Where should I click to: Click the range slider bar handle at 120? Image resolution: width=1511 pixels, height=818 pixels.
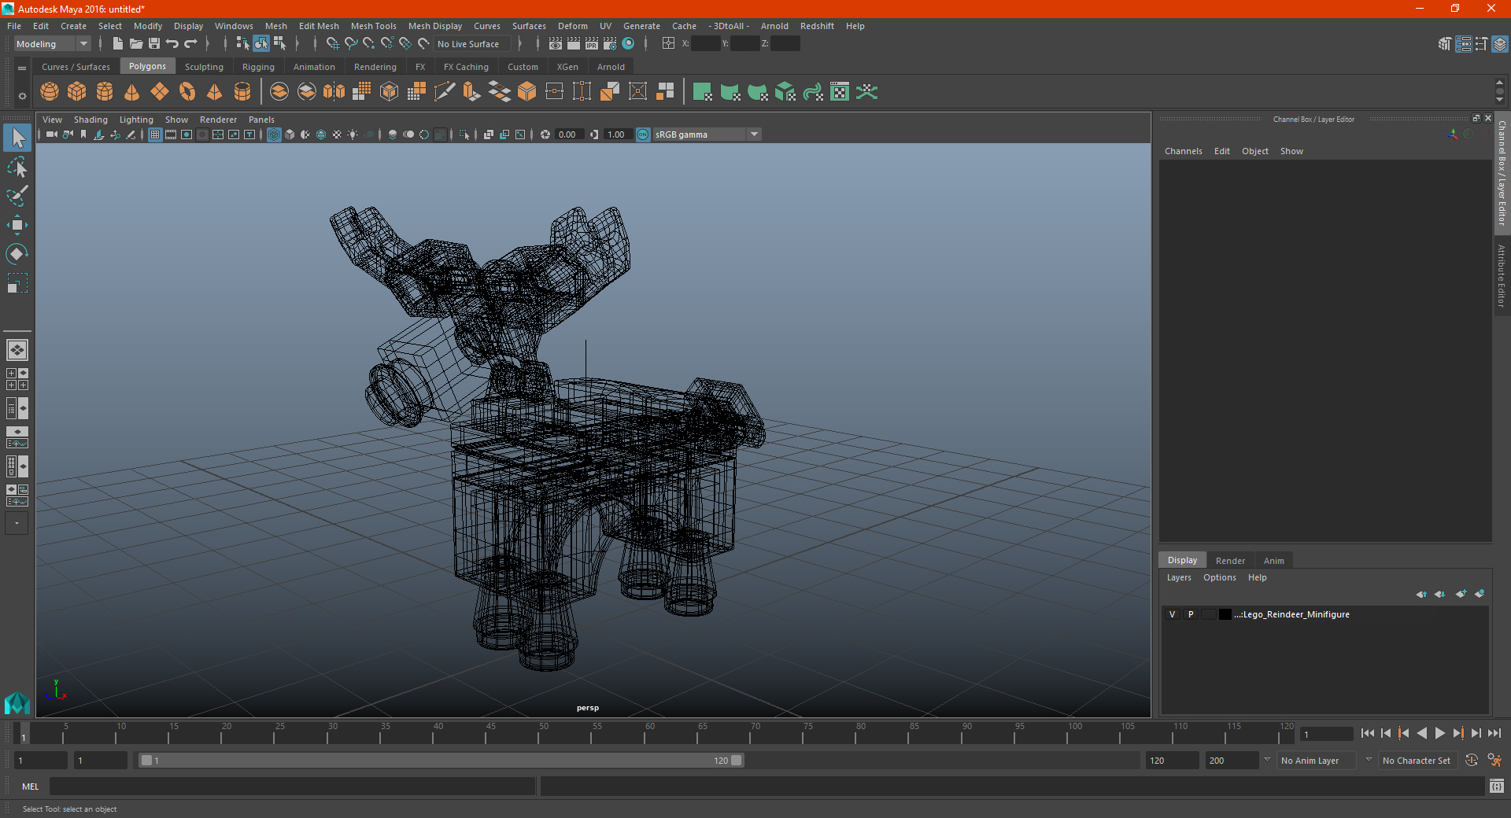click(x=736, y=761)
